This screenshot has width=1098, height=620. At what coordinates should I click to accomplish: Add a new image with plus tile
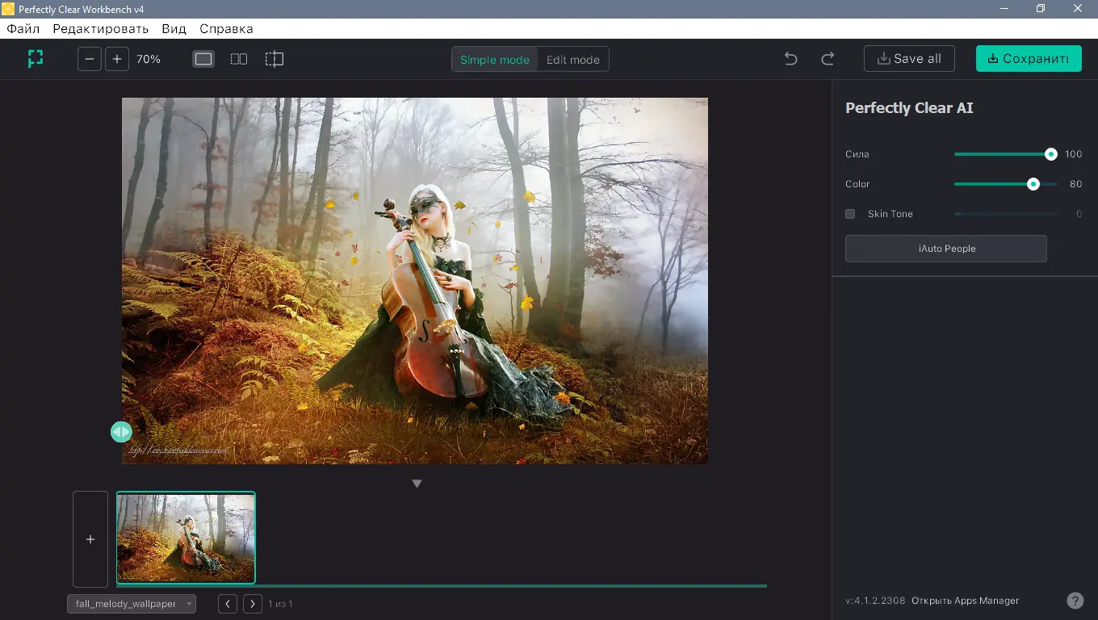click(90, 539)
